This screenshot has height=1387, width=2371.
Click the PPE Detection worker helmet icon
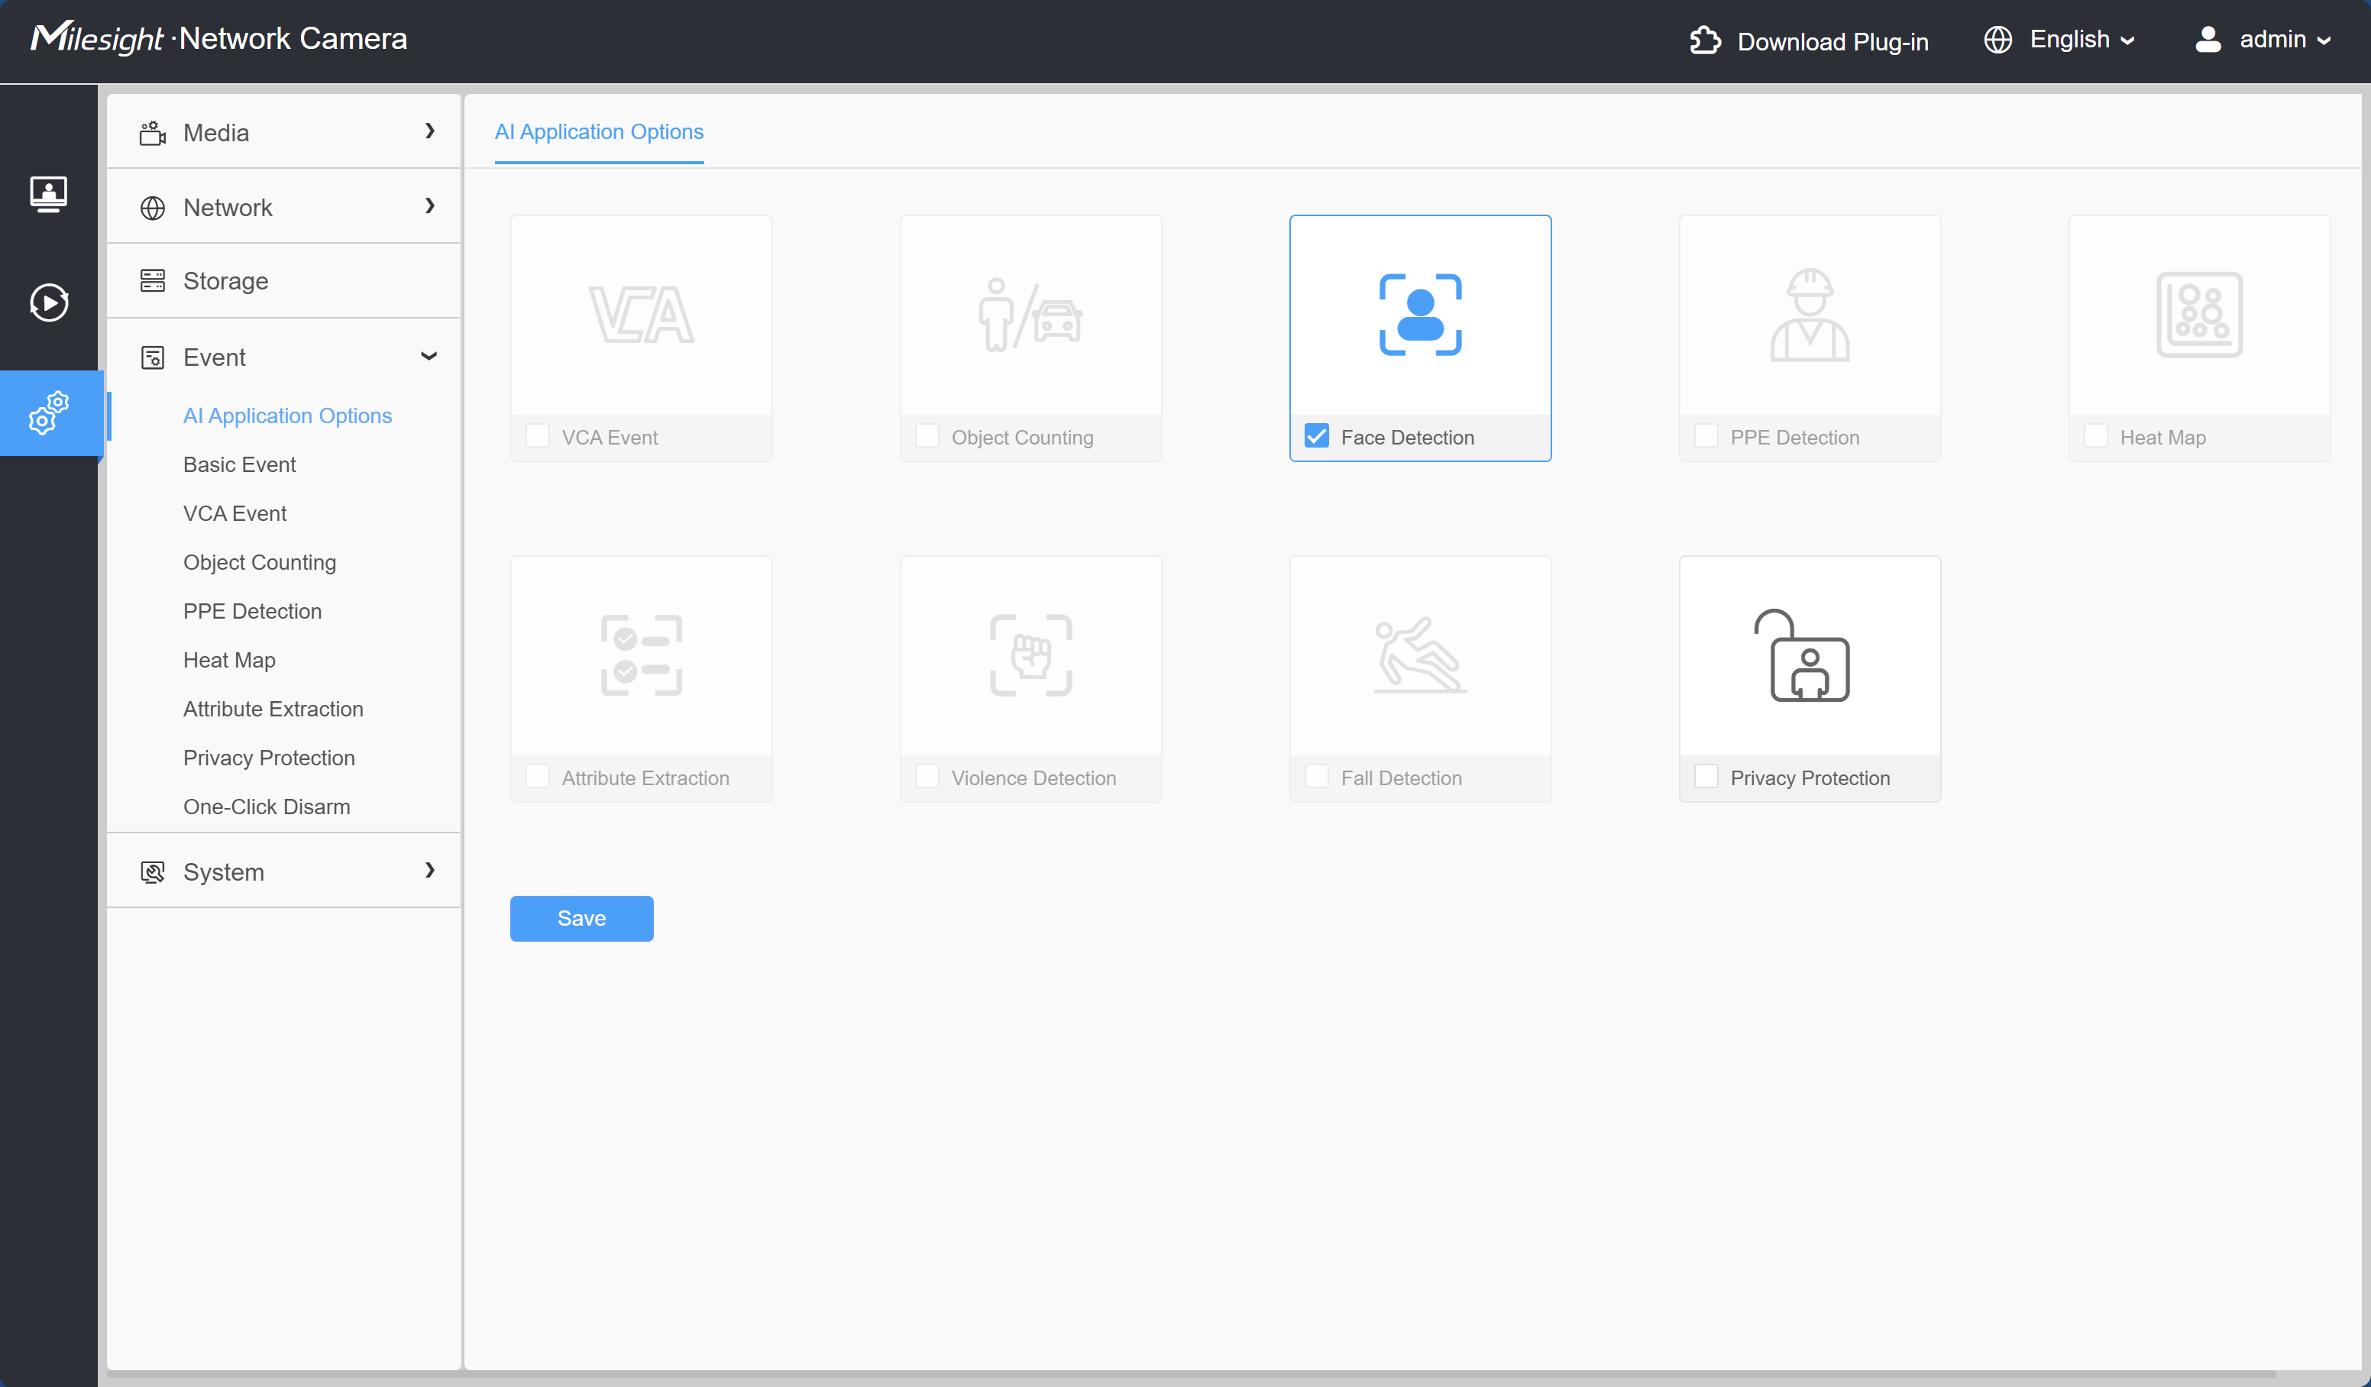pos(1810,315)
